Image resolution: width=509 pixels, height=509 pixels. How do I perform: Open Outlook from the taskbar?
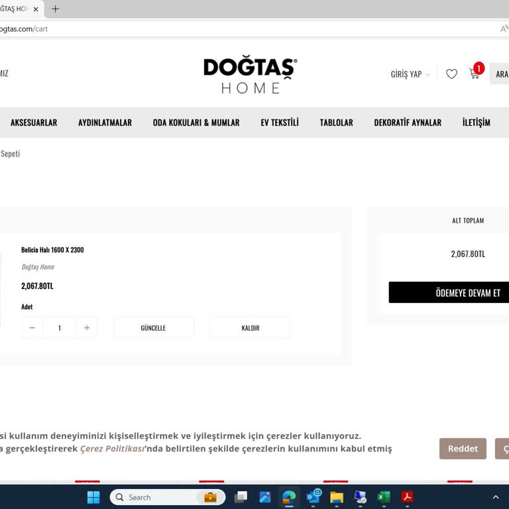coord(313,496)
